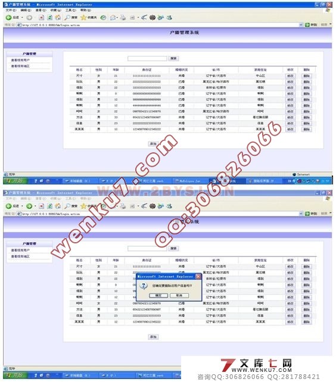
Task: Click the Back arrow in lower browser window
Action: (x=8, y=206)
